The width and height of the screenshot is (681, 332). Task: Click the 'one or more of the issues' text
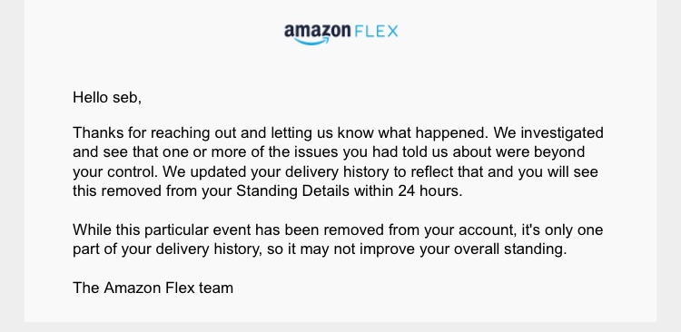coord(251,152)
